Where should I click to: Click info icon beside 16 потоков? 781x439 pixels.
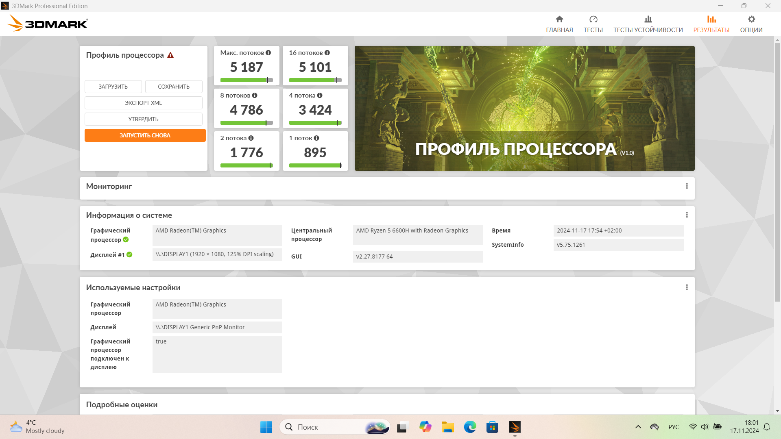pyautogui.click(x=327, y=53)
